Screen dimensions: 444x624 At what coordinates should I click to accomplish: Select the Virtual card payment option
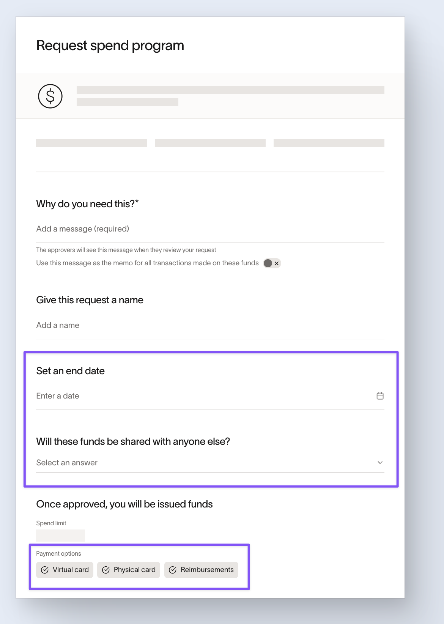[x=65, y=570]
